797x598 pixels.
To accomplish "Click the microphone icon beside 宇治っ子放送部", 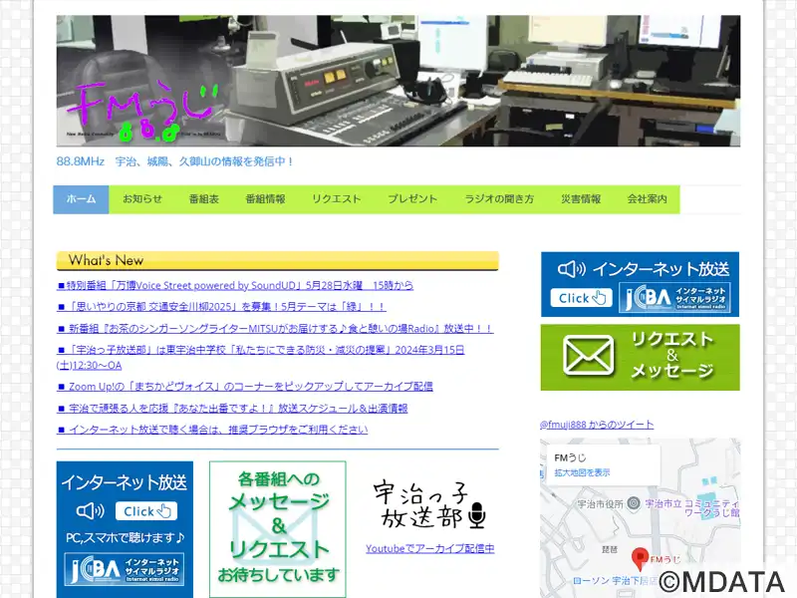I will click(x=477, y=515).
